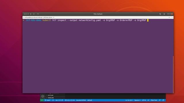184x103 pixels.
Task: Click the default namespace status item
Action: click(90, 100)
